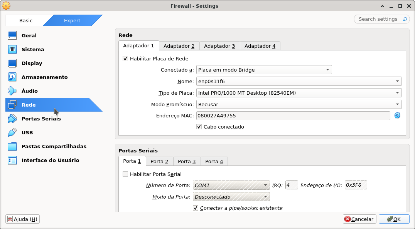The width and height of the screenshot is (415, 229).
Task: Expand the Conectado a dropdown
Action: click(x=264, y=70)
